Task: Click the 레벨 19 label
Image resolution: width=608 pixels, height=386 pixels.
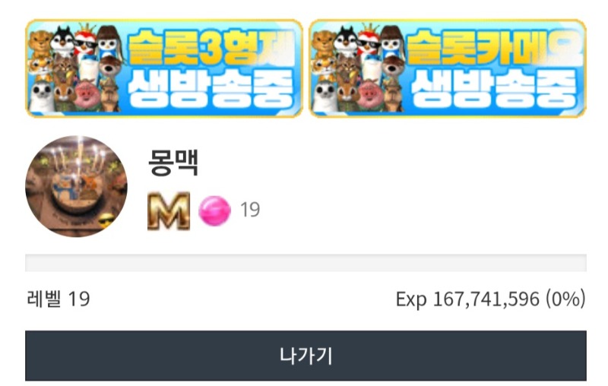Action: tap(59, 299)
